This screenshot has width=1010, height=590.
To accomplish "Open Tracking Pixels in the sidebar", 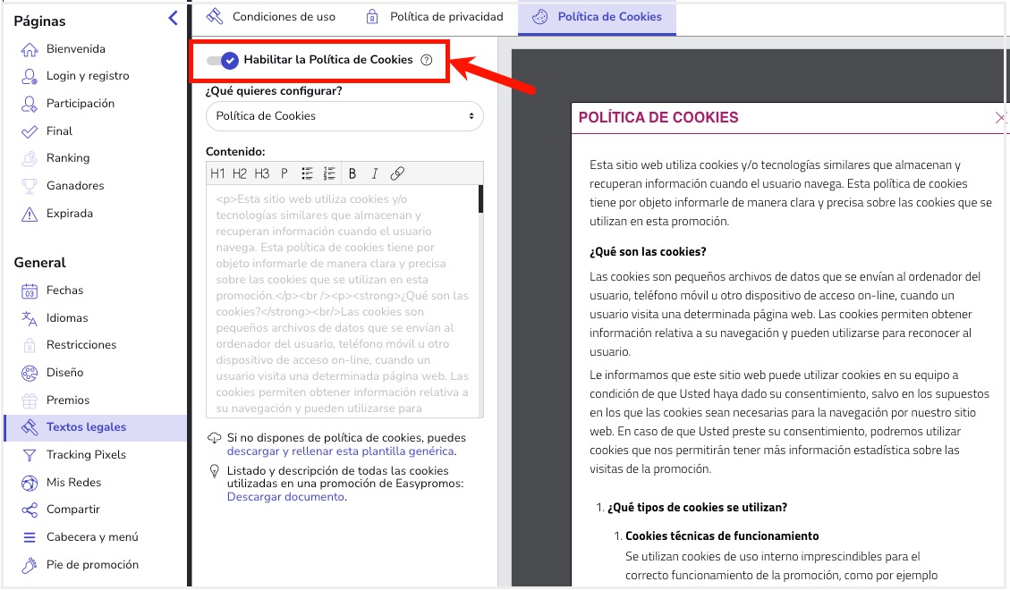I will pos(86,455).
